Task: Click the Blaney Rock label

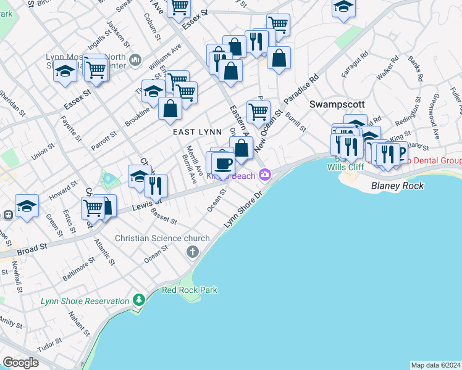Action: [395, 186]
